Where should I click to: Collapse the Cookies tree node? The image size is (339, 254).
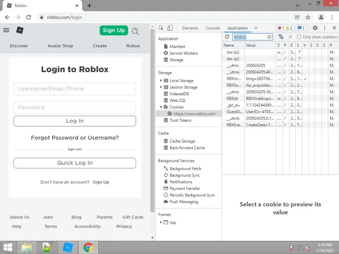click(161, 107)
